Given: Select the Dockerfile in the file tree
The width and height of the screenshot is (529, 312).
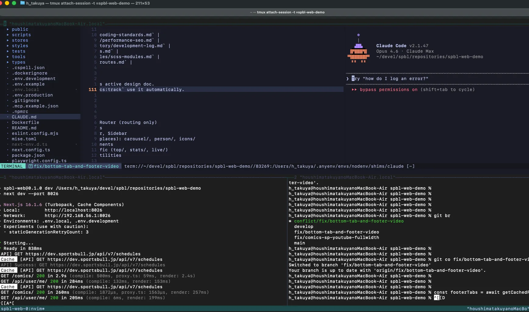Looking at the screenshot, I should 25,122.
